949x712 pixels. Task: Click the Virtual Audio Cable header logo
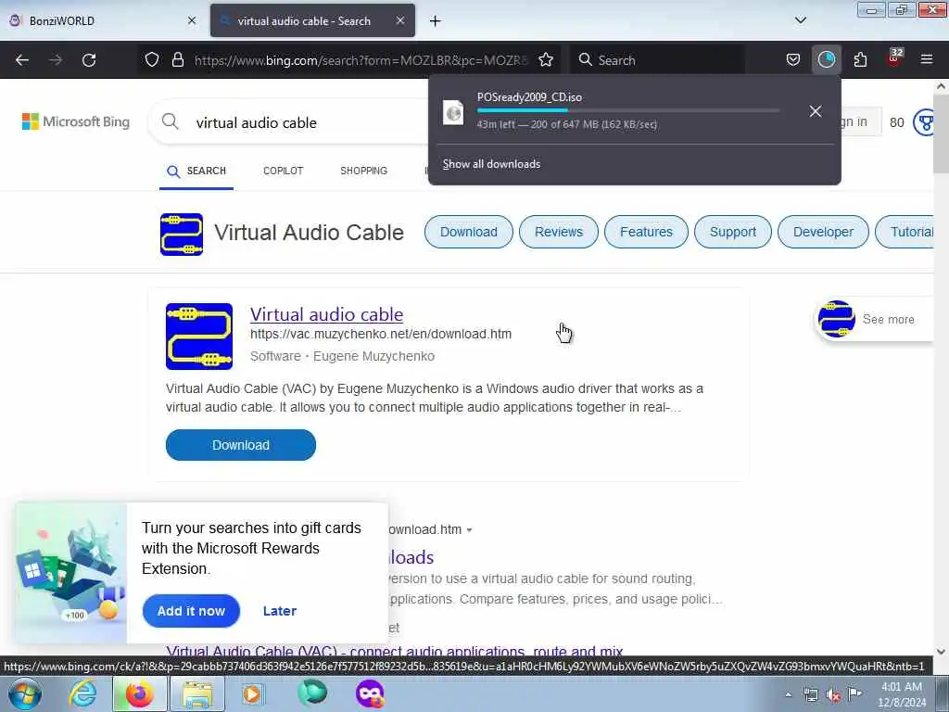pyautogui.click(x=182, y=235)
